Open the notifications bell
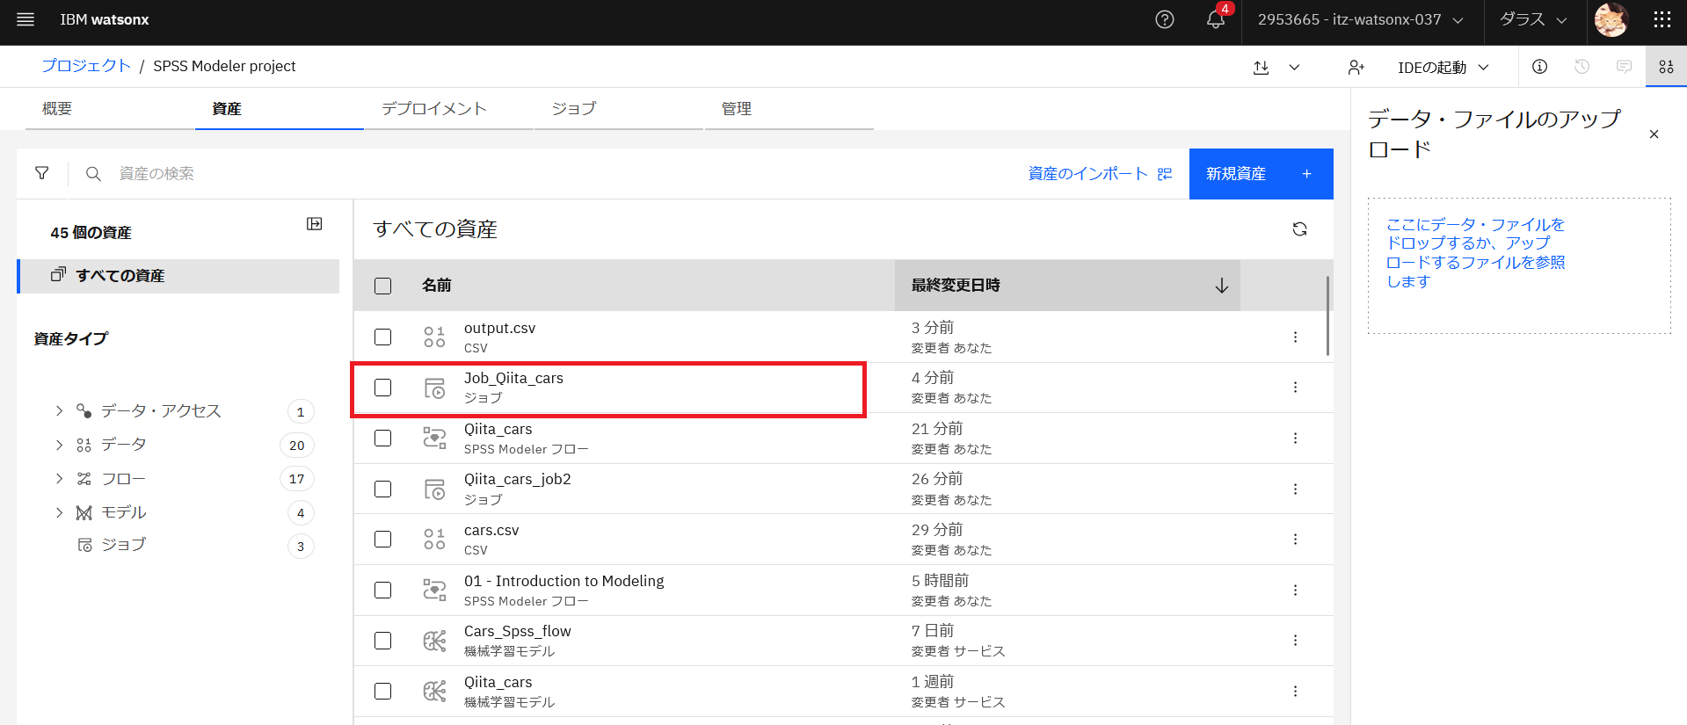The height and width of the screenshot is (725, 1687). 1216,19
